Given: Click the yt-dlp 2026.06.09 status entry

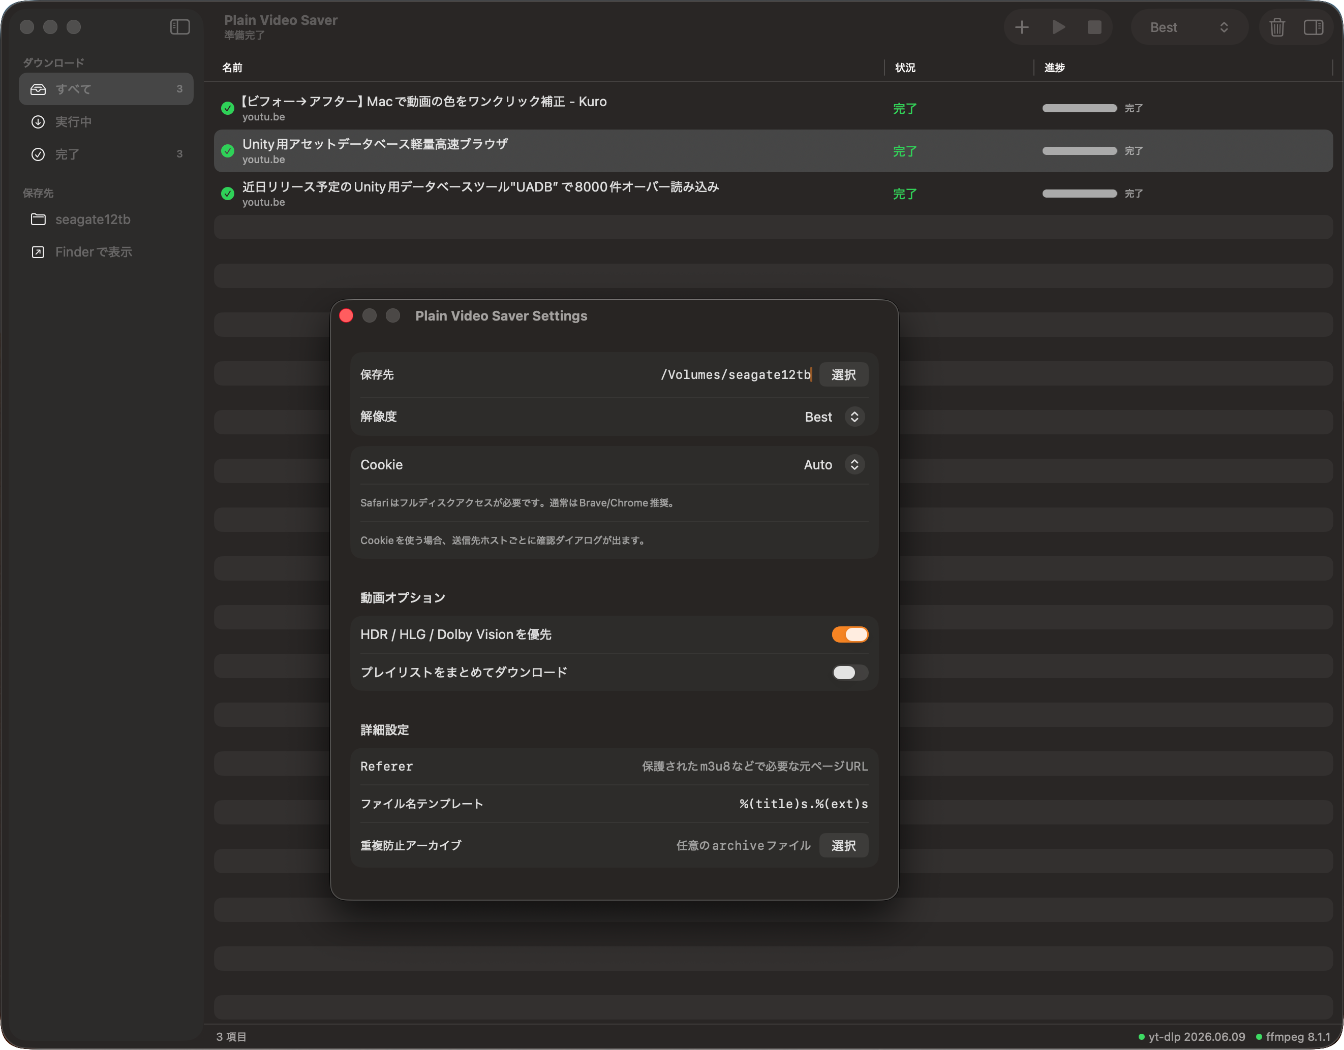Looking at the screenshot, I should point(1192,1037).
